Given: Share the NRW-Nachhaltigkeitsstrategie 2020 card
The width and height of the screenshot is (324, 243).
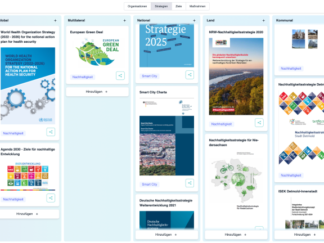Looking at the screenshot, I should point(259,123).
